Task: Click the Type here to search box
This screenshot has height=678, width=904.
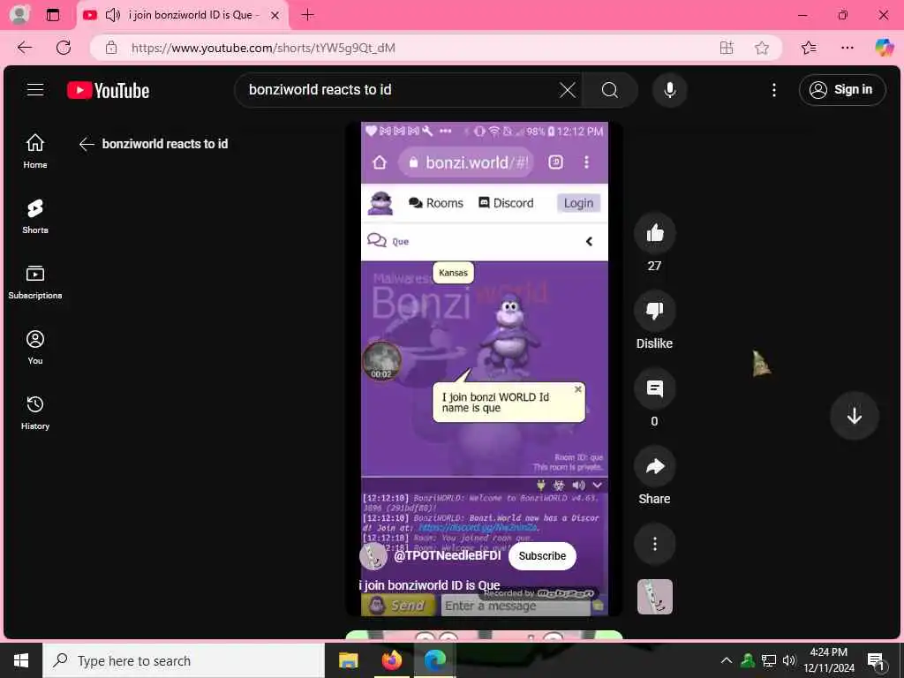Action: coord(184,660)
